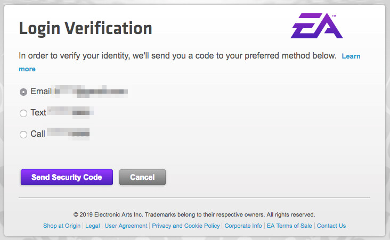Click the Contact Us link
390x240 pixels.
331,226
